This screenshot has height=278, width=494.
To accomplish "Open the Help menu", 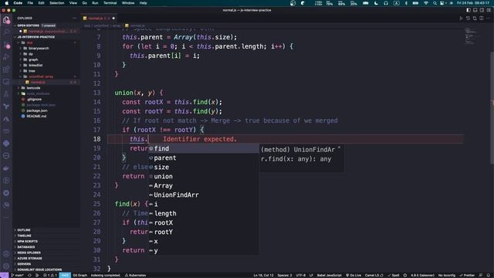I will coord(143,3).
